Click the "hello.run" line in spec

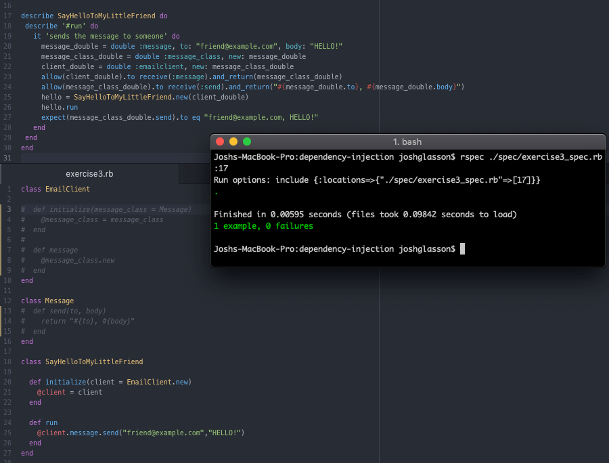(60, 107)
